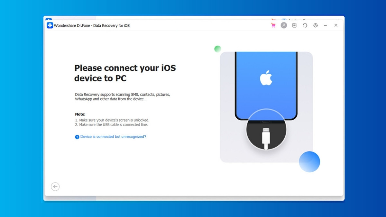Open the headset support icon

(x=305, y=25)
